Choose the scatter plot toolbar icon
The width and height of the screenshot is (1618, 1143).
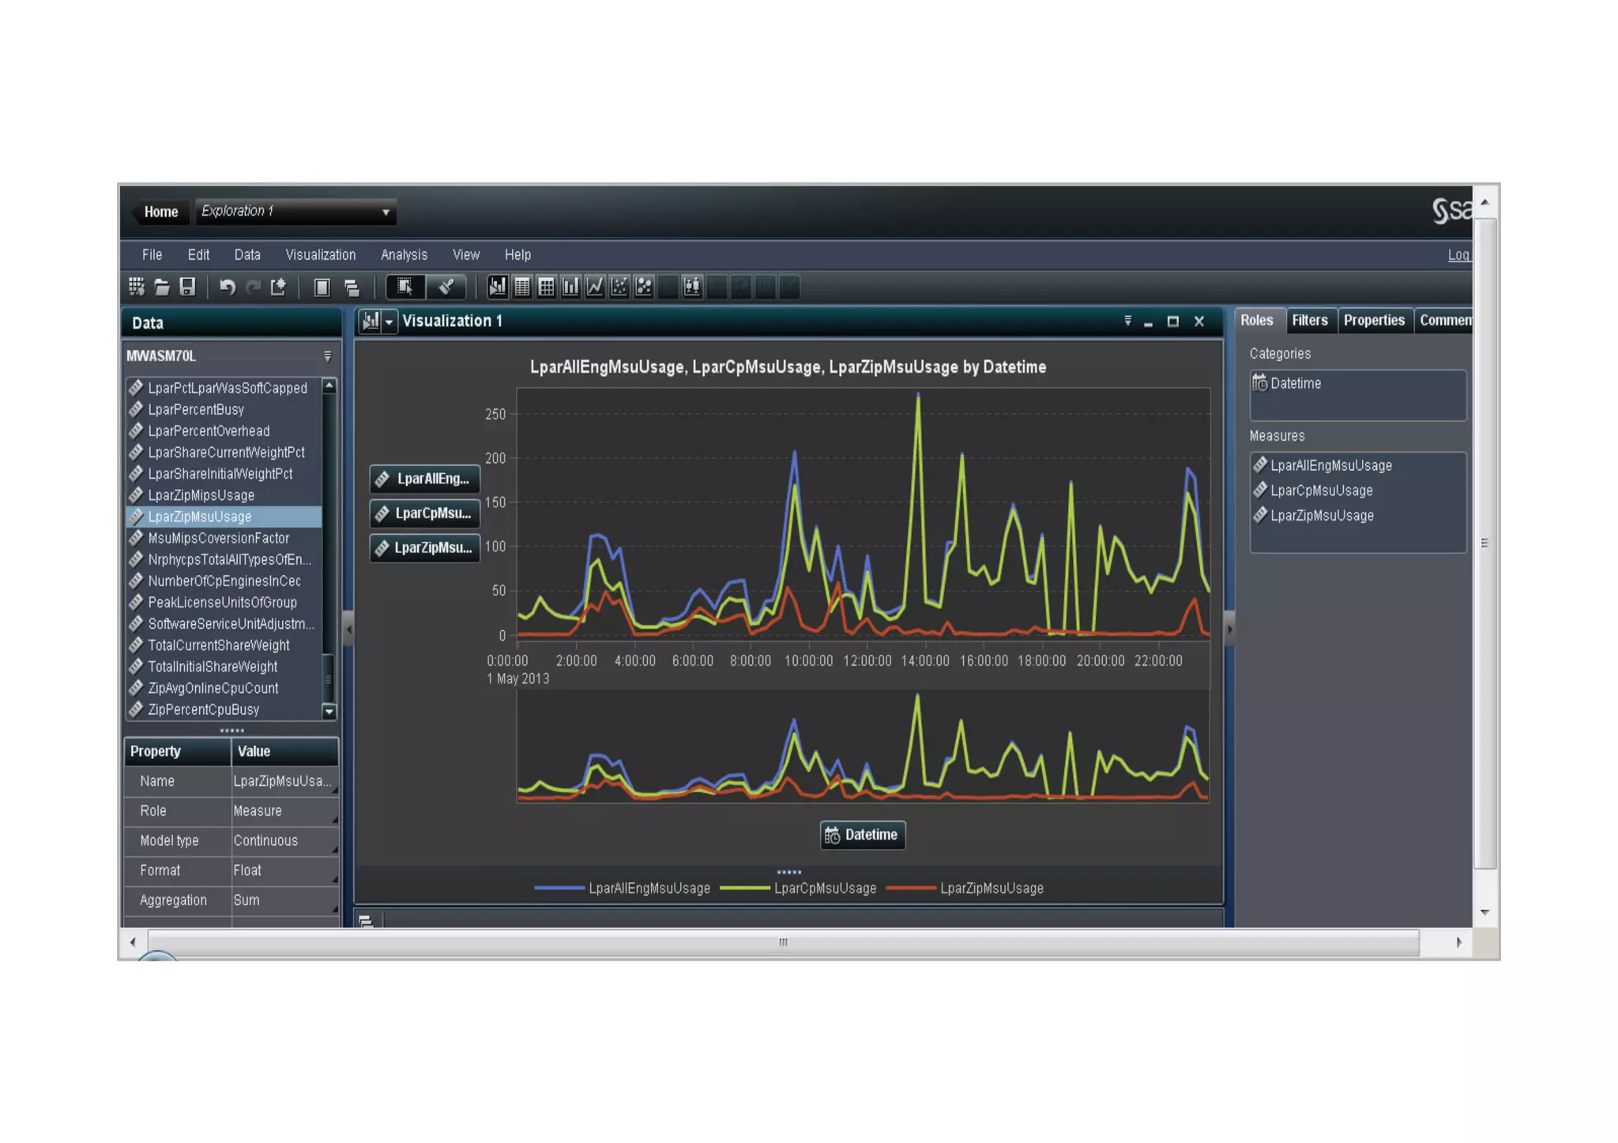[619, 288]
